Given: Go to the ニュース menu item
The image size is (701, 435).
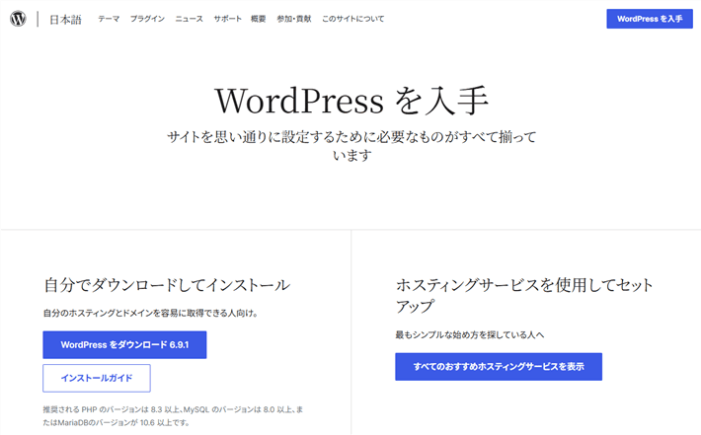Looking at the screenshot, I should point(190,19).
